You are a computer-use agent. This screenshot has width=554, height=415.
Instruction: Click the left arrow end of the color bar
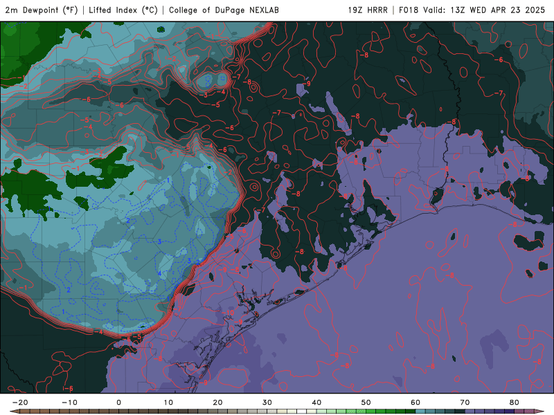15,412
